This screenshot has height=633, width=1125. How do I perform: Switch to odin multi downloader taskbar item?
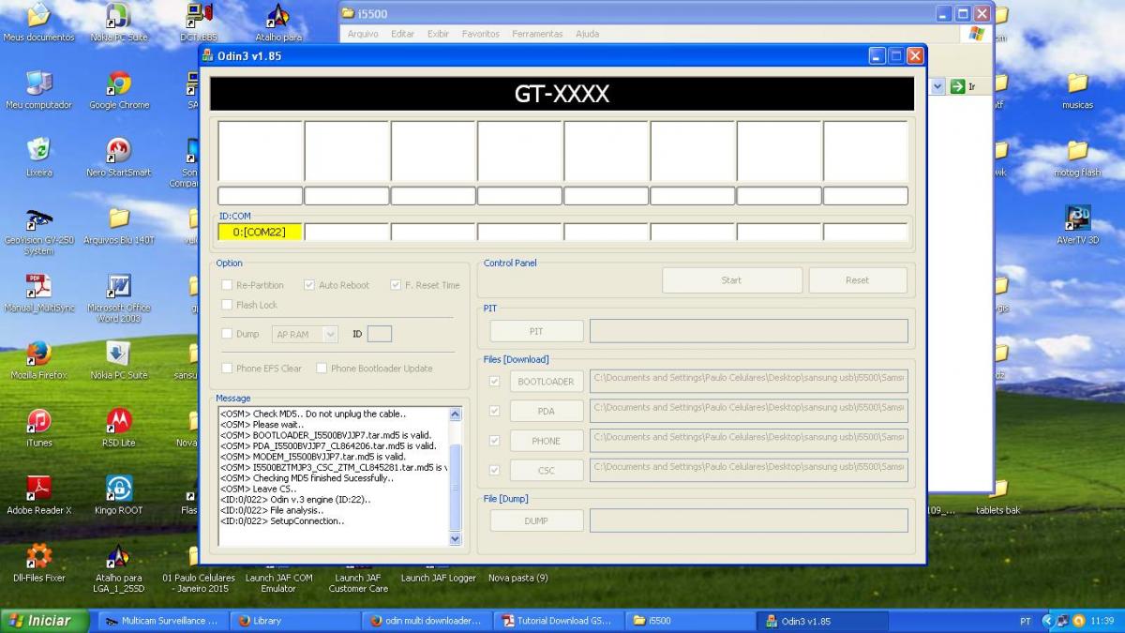[x=427, y=621]
